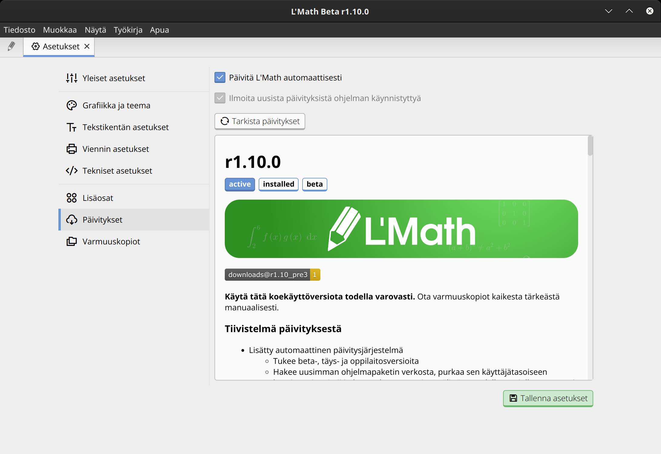Open Varmuuskopiot section

(x=134, y=241)
